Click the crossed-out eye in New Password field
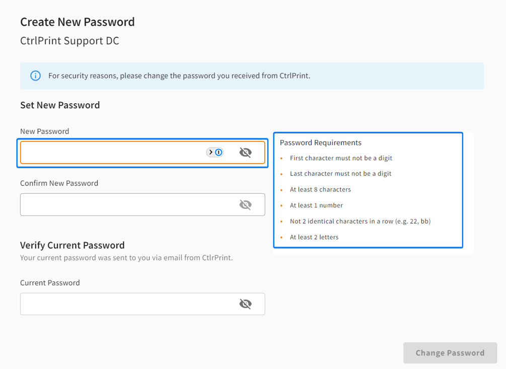The height and width of the screenshot is (369, 506). pos(246,152)
